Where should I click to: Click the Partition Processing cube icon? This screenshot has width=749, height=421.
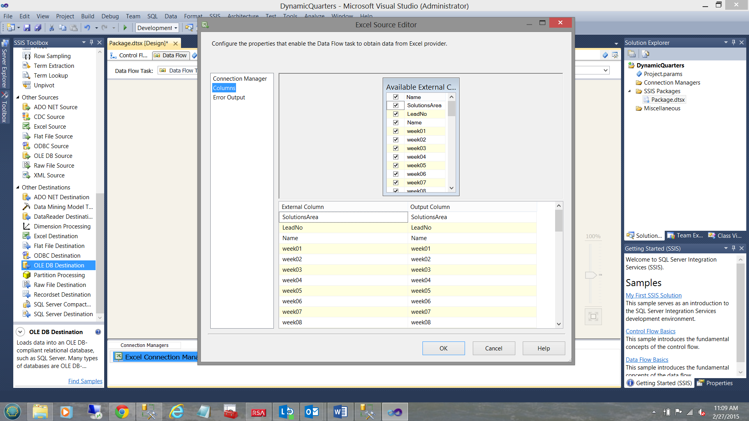27,275
